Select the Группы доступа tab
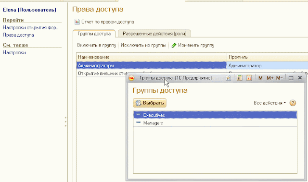 coord(94,34)
